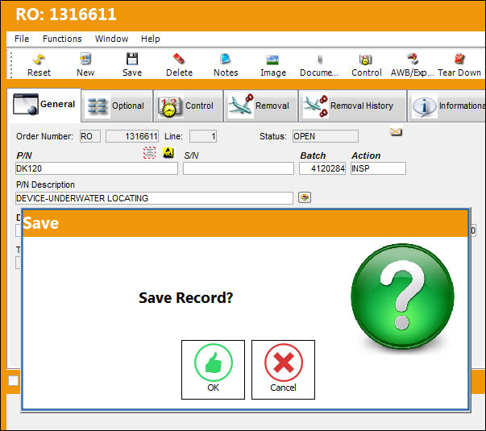The image size is (486, 431).
Task: Click the empty S/N input field
Action: [x=239, y=168]
